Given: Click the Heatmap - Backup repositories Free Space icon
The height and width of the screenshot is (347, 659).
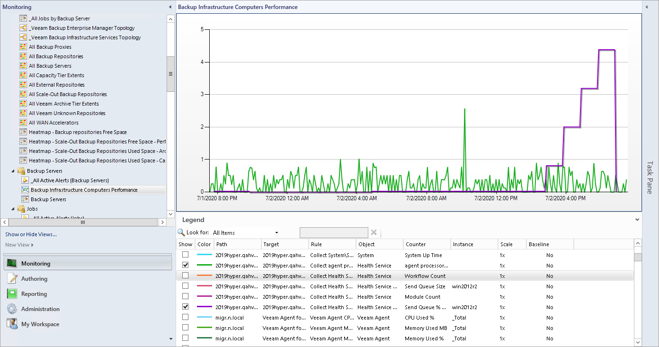Looking at the screenshot, I should pos(23,132).
